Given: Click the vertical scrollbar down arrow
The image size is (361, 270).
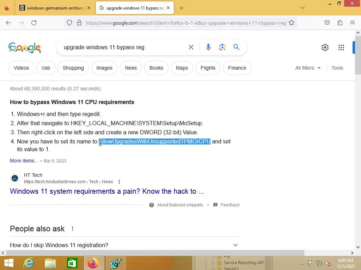Looking at the screenshot, I should coord(358,247).
